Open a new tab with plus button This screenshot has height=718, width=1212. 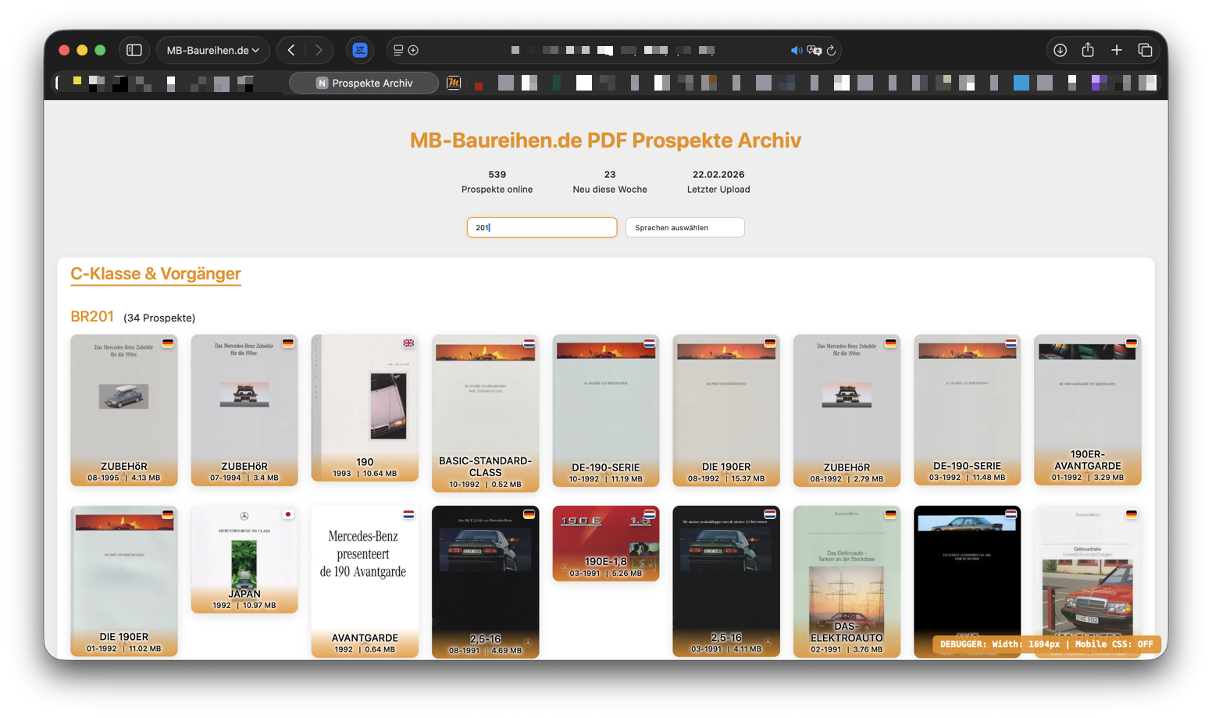tap(1117, 50)
